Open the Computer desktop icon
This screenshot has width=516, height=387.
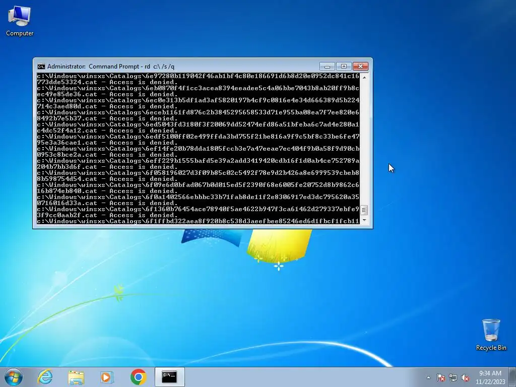(x=20, y=21)
